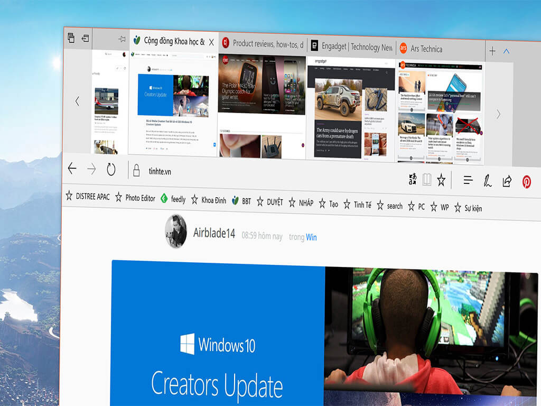541x406 pixels.
Task: Open the Tạo favorite
Action: pyautogui.click(x=329, y=204)
